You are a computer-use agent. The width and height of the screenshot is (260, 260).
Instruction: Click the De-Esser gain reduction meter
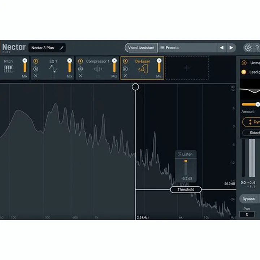[x=186, y=168]
